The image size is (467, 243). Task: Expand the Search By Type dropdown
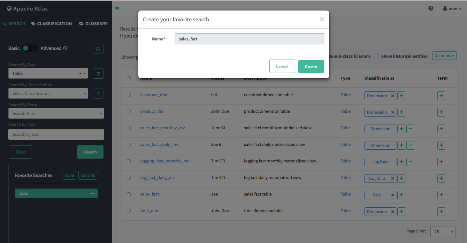[x=48, y=74]
